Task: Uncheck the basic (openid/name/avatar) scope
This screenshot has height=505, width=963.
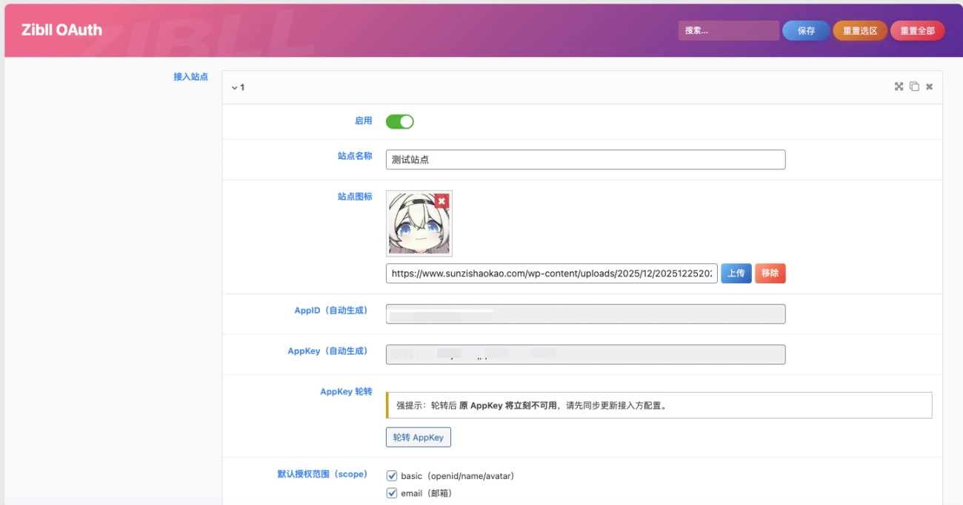Action: click(x=391, y=475)
